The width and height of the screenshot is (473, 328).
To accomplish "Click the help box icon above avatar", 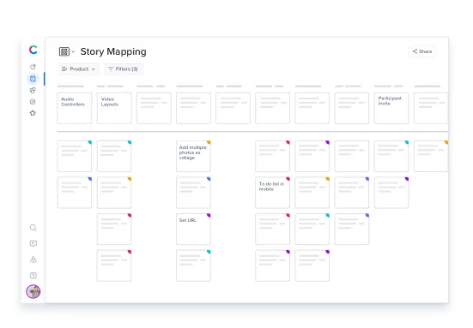I will pos(33,276).
